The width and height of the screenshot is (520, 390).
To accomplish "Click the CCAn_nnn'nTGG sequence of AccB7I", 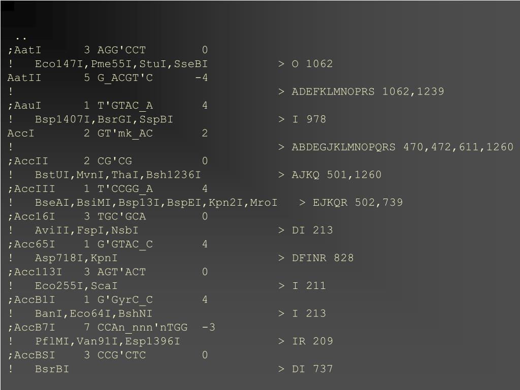I will pyautogui.click(x=143, y=328).
